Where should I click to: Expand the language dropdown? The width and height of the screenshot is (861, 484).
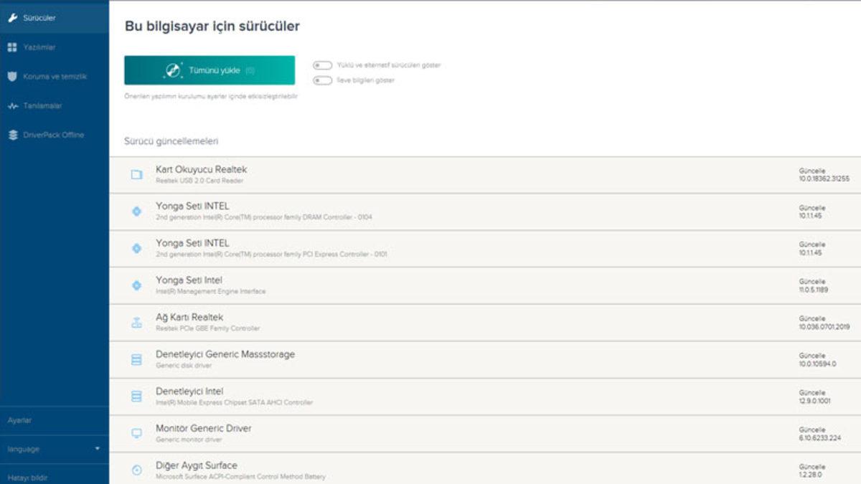coord(50,449)
